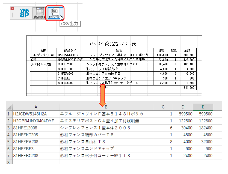This screenshot has height=174, width=228.
Task: Click value 30400 in column D
Action: point(183,128)
